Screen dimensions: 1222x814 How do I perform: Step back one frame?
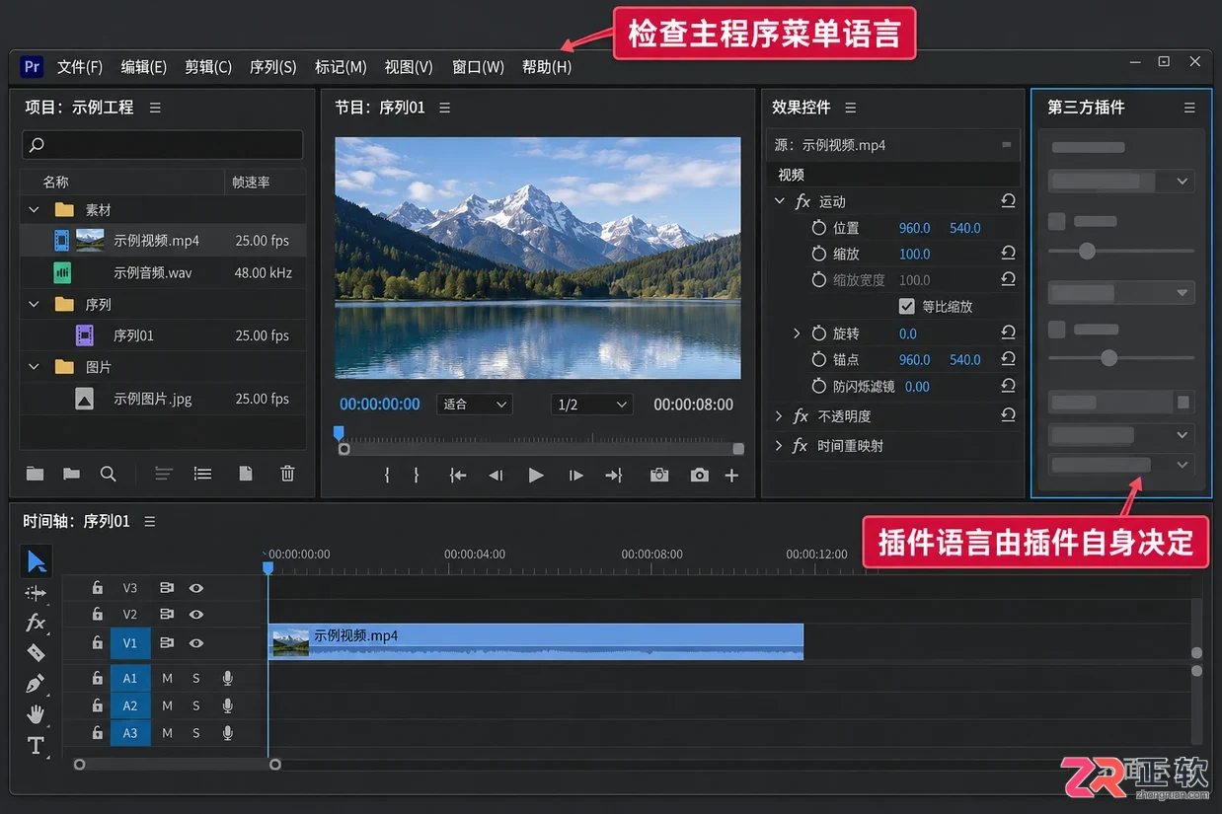(x=496, y=476)
